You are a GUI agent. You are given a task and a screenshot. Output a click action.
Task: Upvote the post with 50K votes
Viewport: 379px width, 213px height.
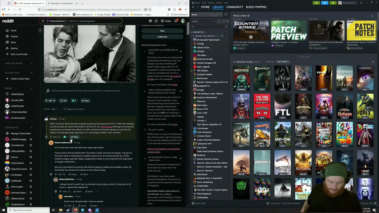[x=46, y=101]
